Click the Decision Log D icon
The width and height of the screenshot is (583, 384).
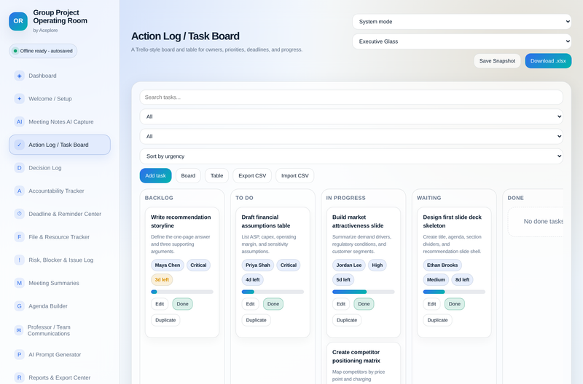click(20, 168)
